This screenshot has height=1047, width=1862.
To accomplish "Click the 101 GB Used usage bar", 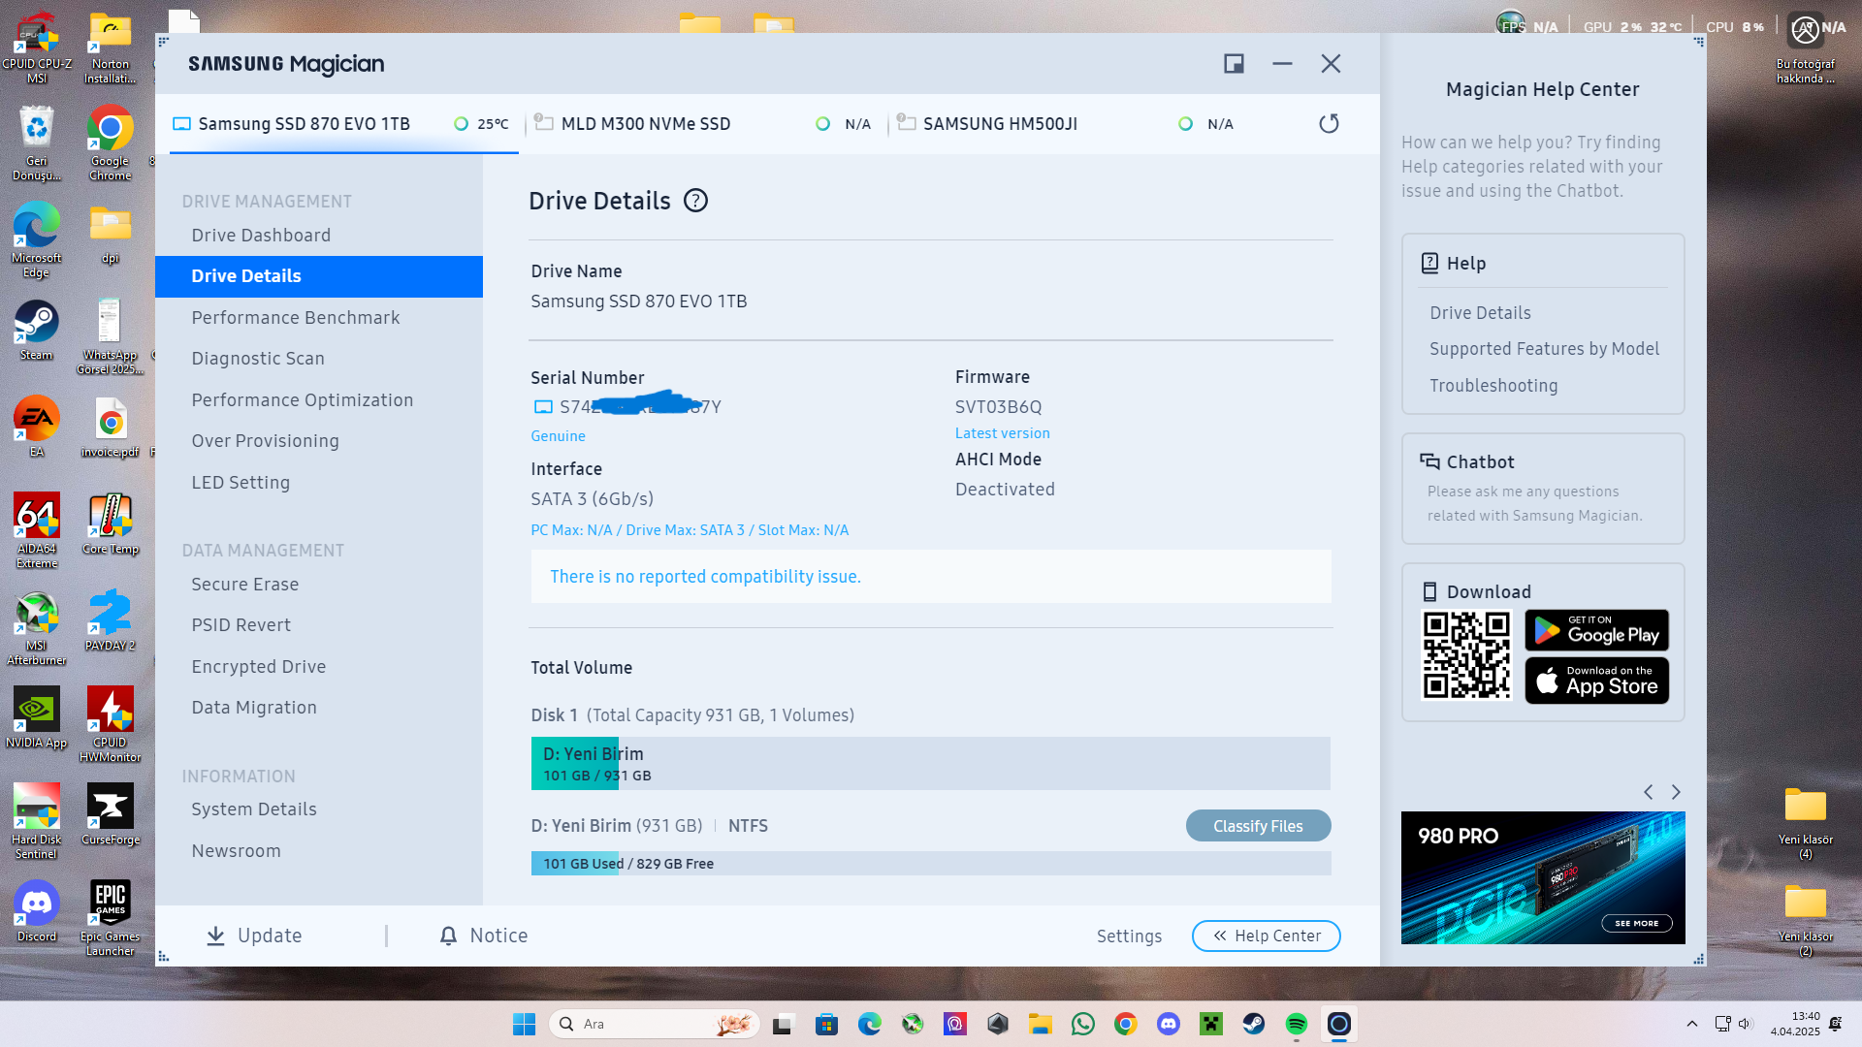I will pos(931,864).
